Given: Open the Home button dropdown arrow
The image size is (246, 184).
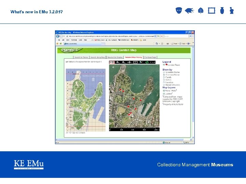Looking at the screenshot, I should tap(159, 44).
